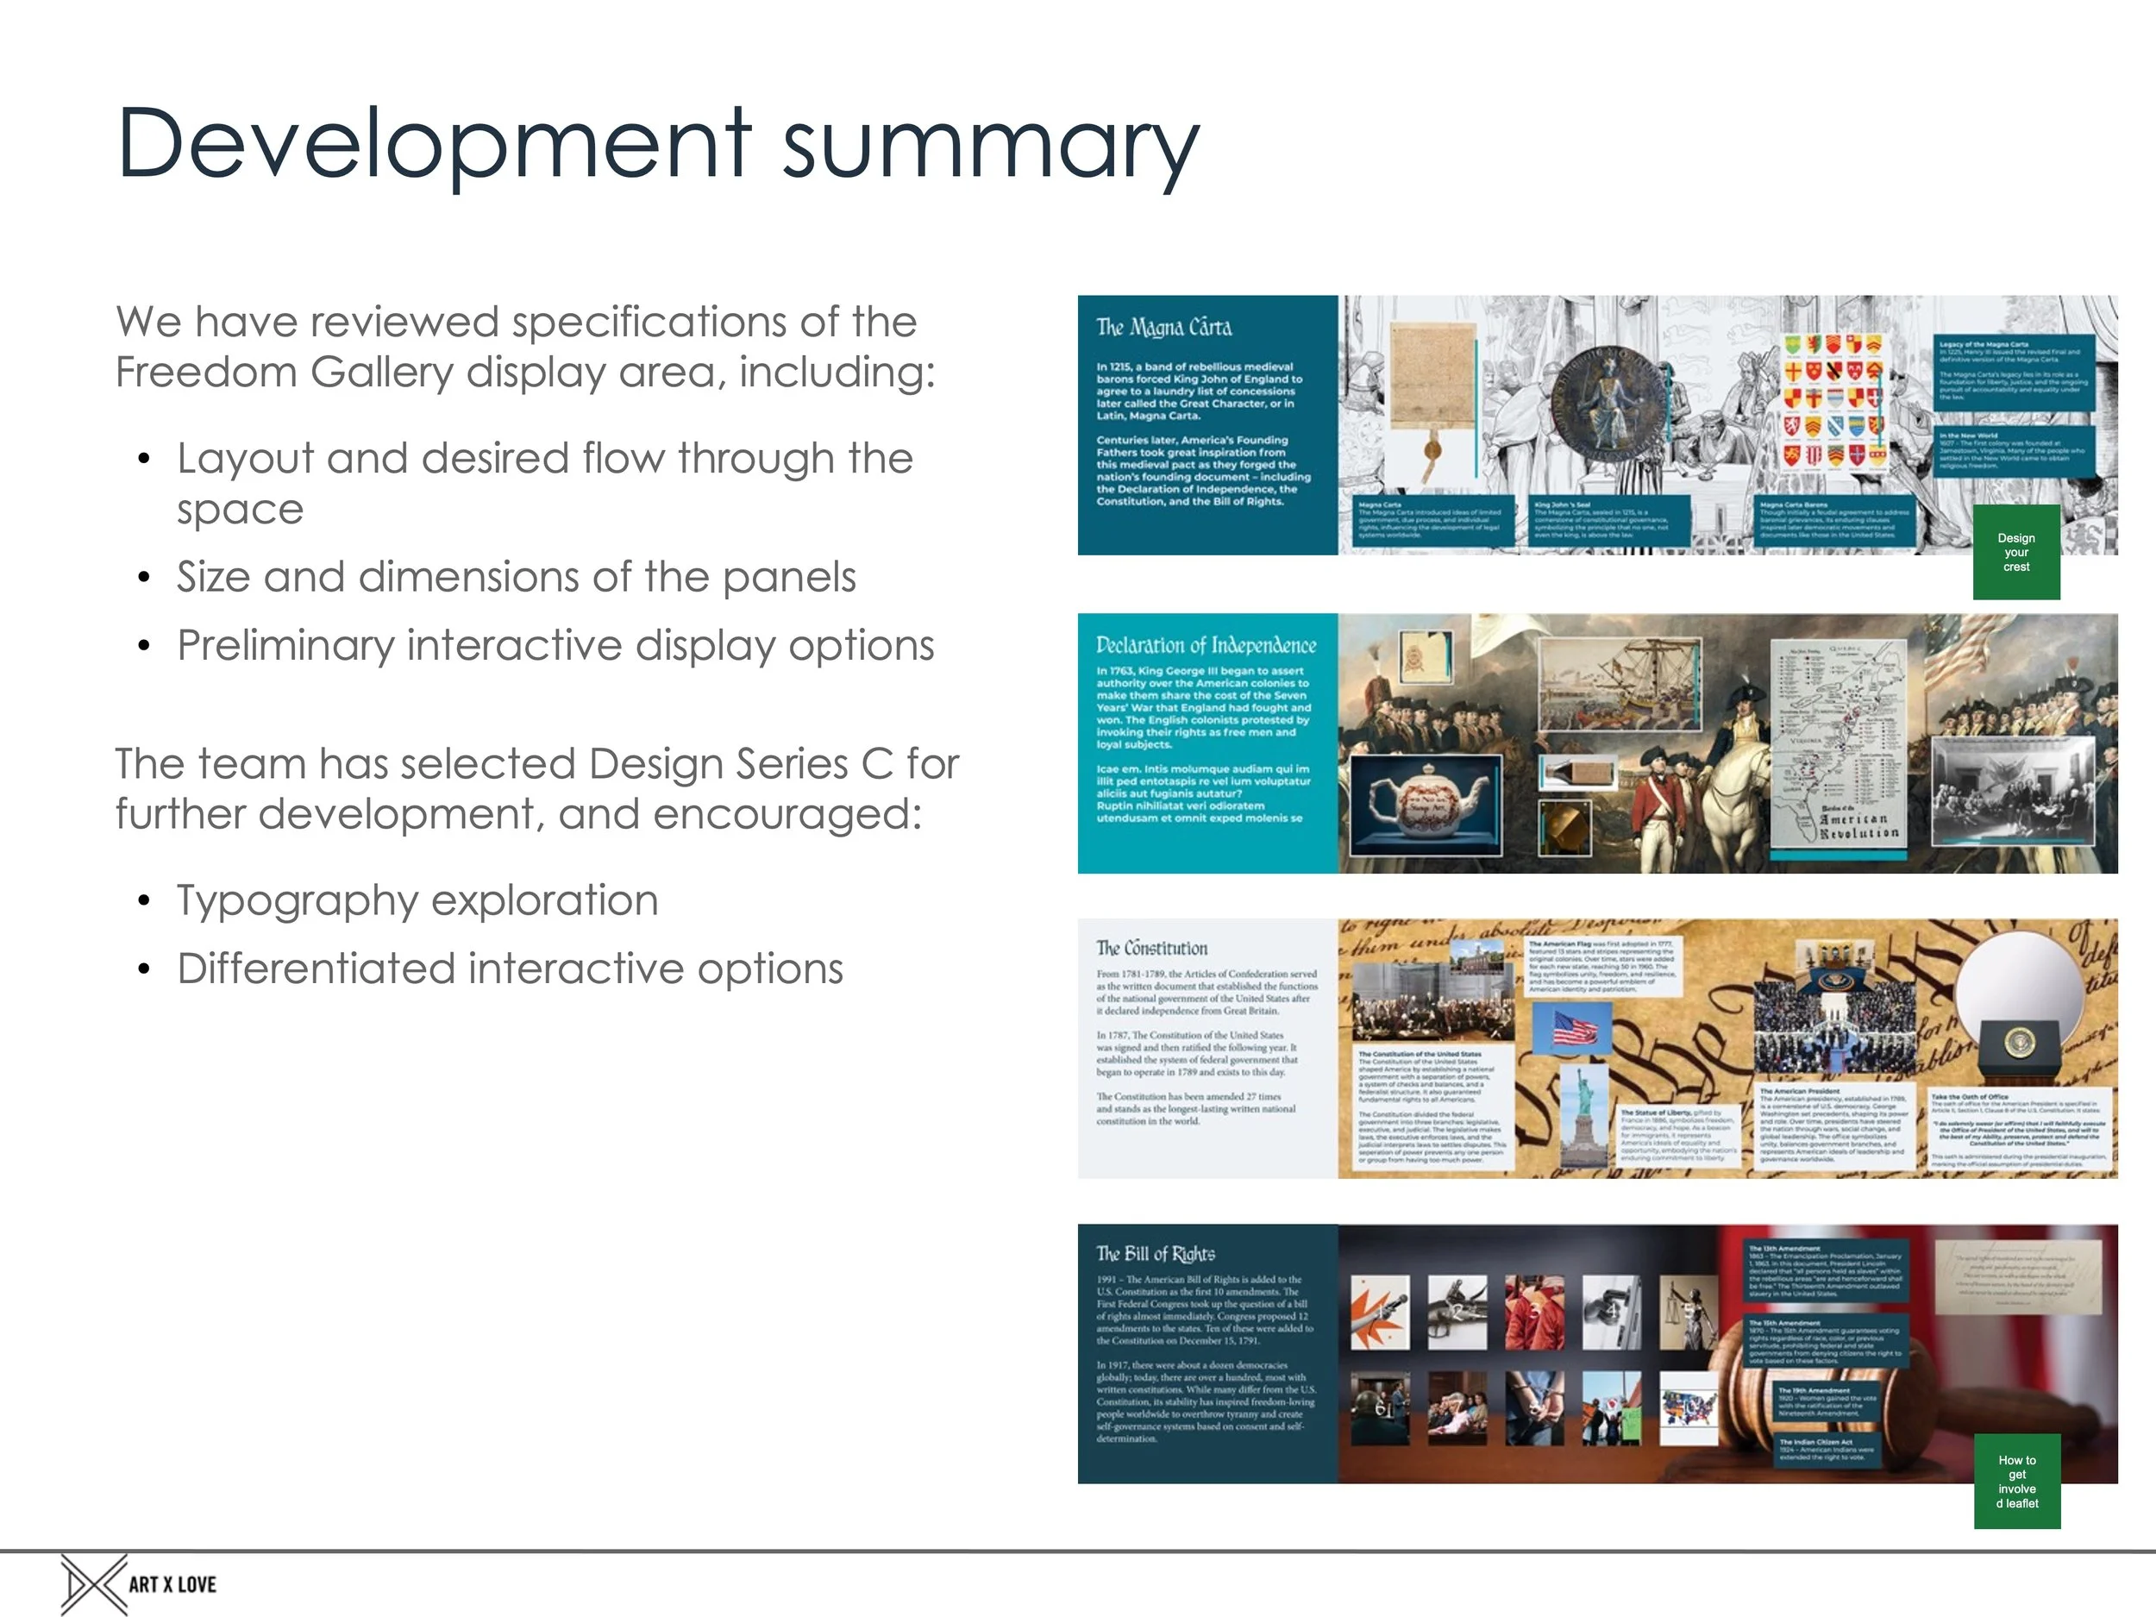Click the Preliminary interactive display options bullet
Screen dimensions: 2156x1617
tap(555, 644)
